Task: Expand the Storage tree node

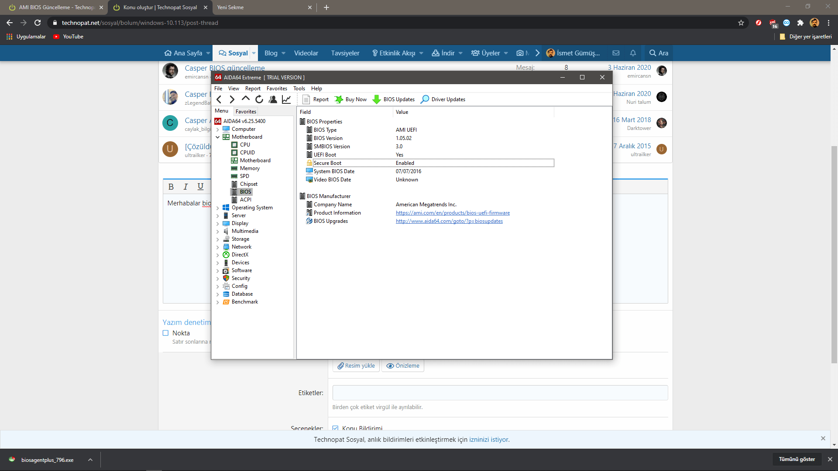Action: [218, 239]
